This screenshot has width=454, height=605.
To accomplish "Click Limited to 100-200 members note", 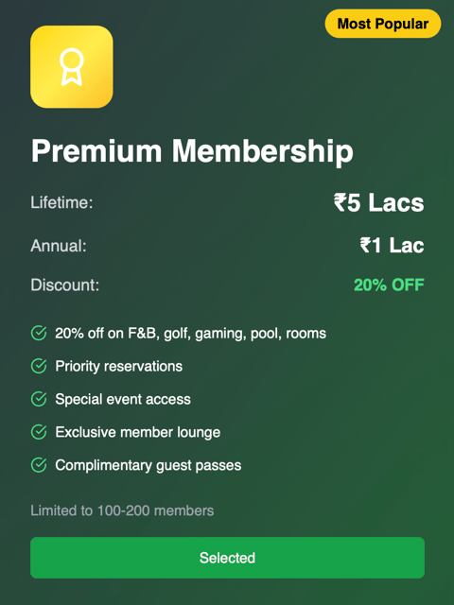I will 122,510.
